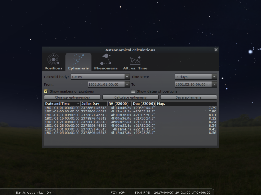Expand the From date picker arrow
Screen dimensions: 261x195
(127, 84)
